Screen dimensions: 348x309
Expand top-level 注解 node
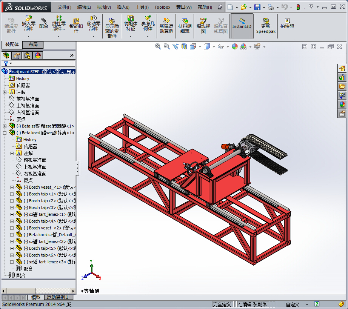pos(5,92)
